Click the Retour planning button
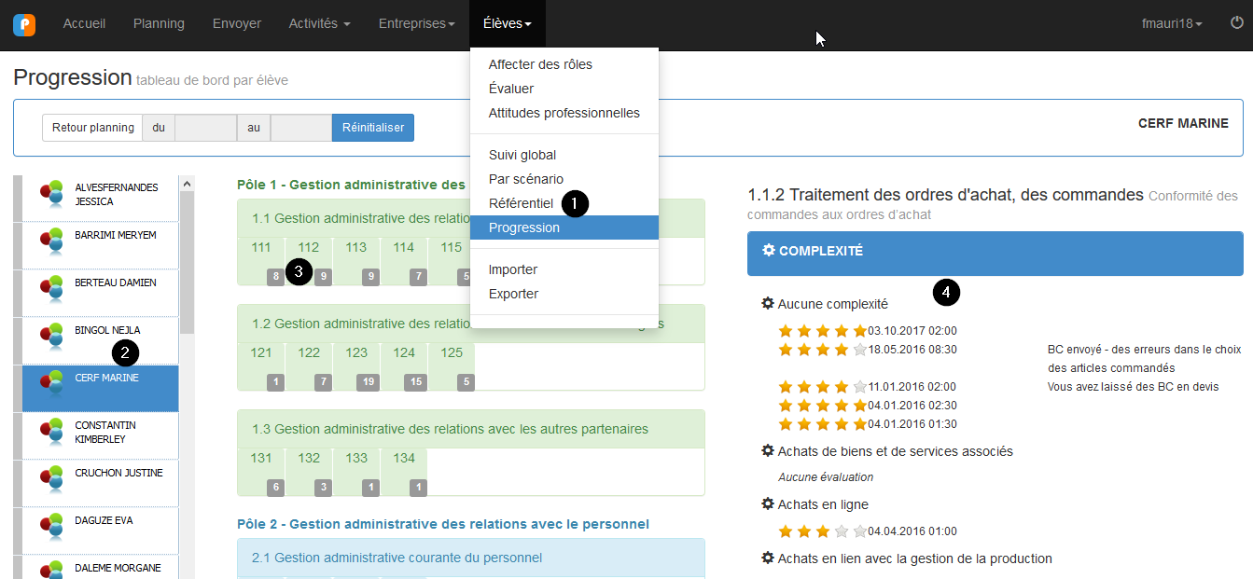 [x=92, y=128]
